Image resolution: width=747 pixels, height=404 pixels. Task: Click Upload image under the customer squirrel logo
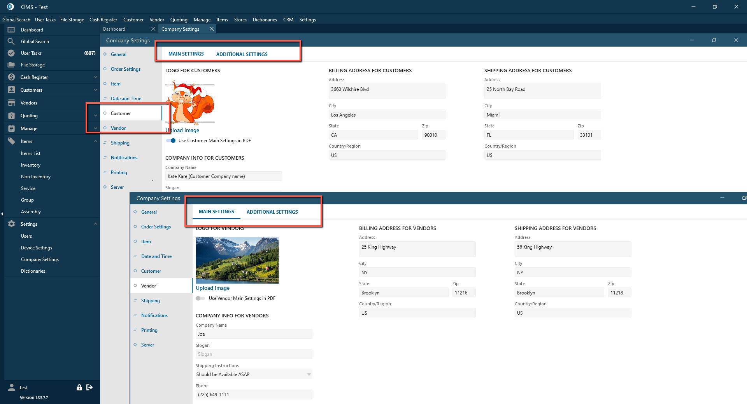[182, 131]
